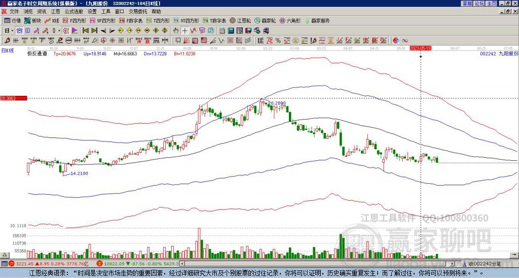Select the red star burst tool
This screenshot has height=278, width=519.
pyautogui.click(x=112, y=41)
